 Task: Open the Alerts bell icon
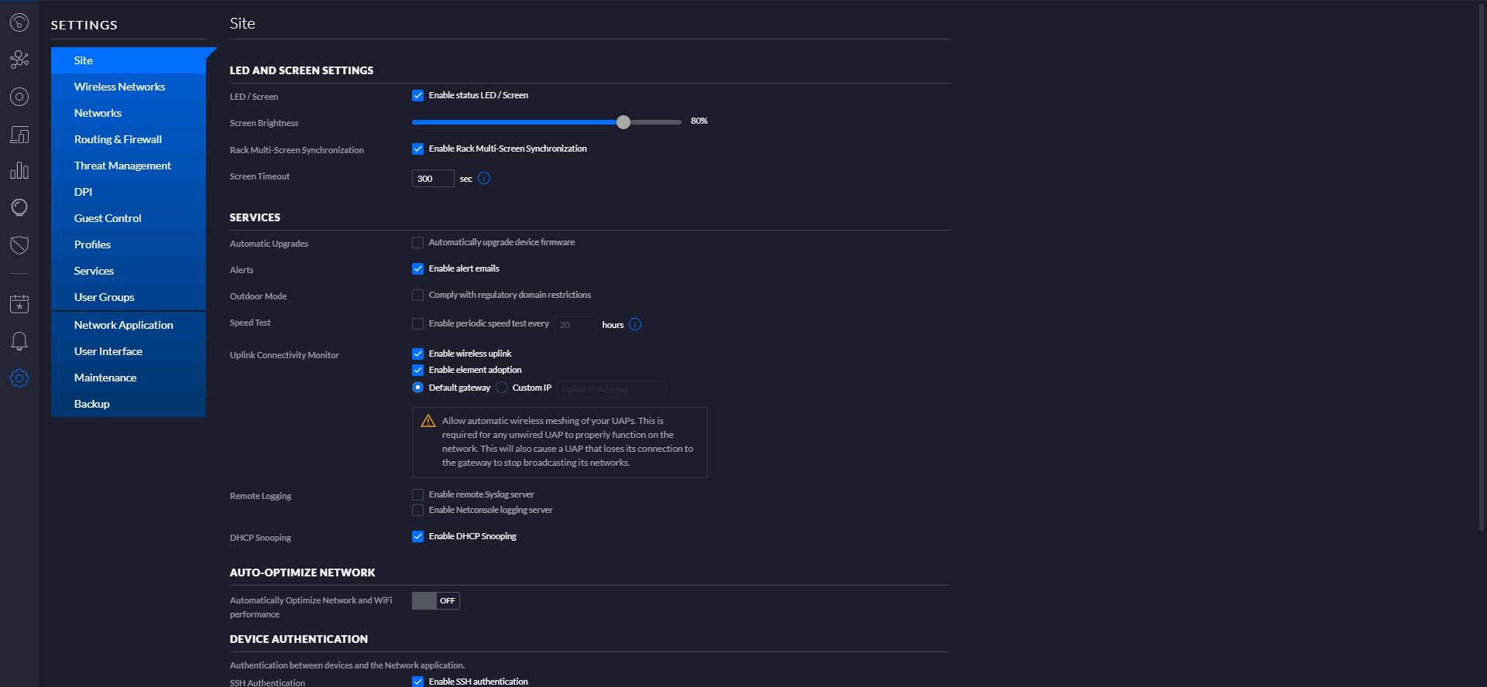click(19, 341)
